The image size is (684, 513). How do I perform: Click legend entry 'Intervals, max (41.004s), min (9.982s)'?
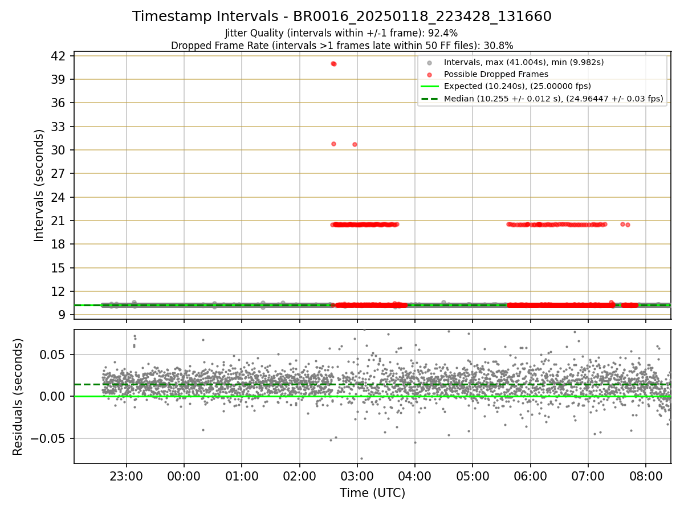tap(524, 62)
